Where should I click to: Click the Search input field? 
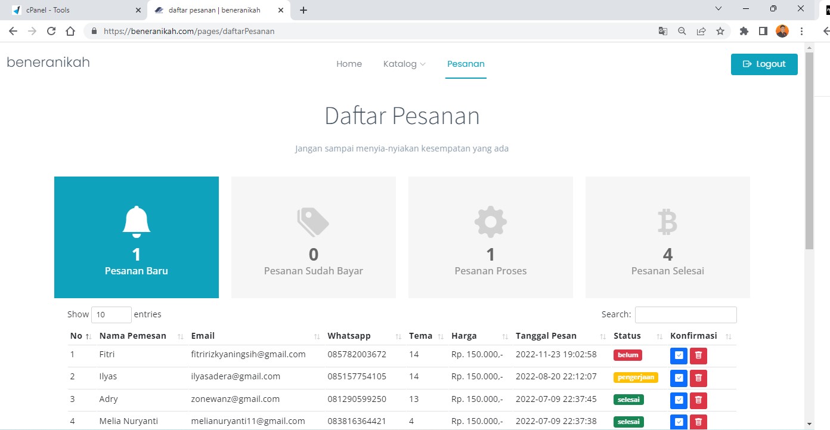pos(685,314)
